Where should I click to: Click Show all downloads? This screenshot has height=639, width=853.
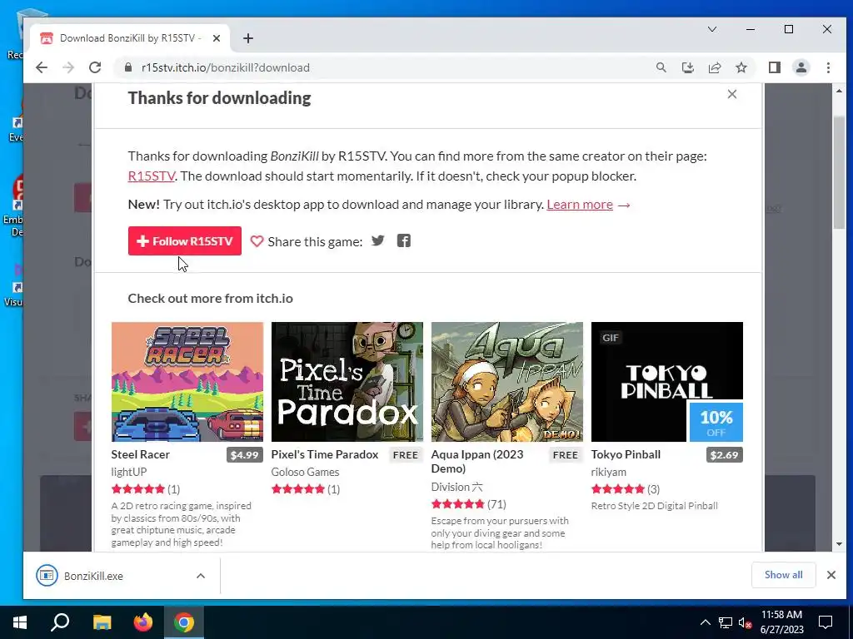click(783, 575)
